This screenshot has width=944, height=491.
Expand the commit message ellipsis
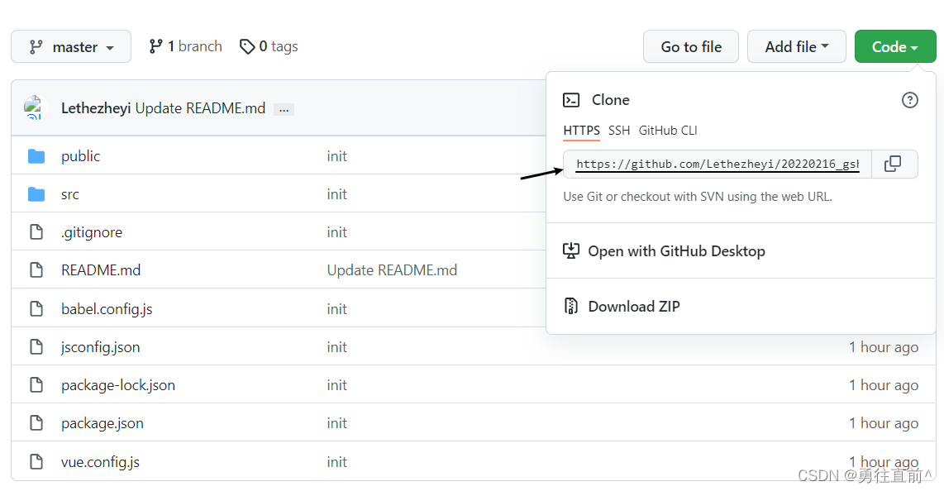click(x=284, y=109)
